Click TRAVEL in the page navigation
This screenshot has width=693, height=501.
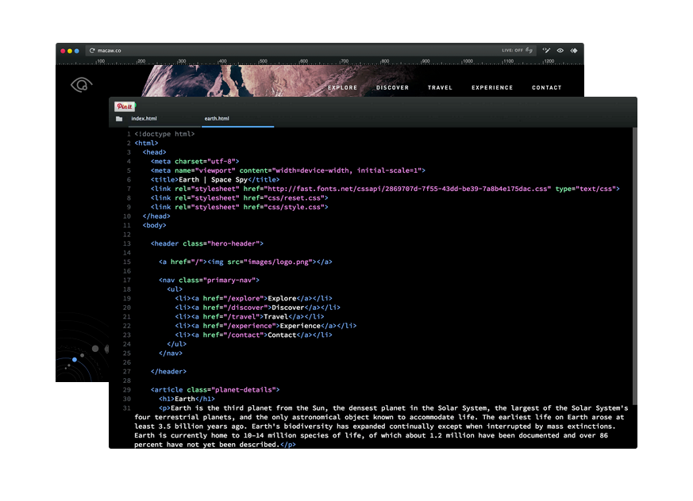[440, 87]
